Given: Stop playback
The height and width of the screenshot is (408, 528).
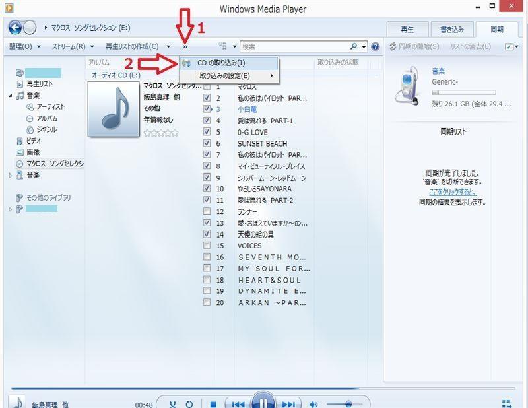Looking at the screenshot, I should coord(213,404).
